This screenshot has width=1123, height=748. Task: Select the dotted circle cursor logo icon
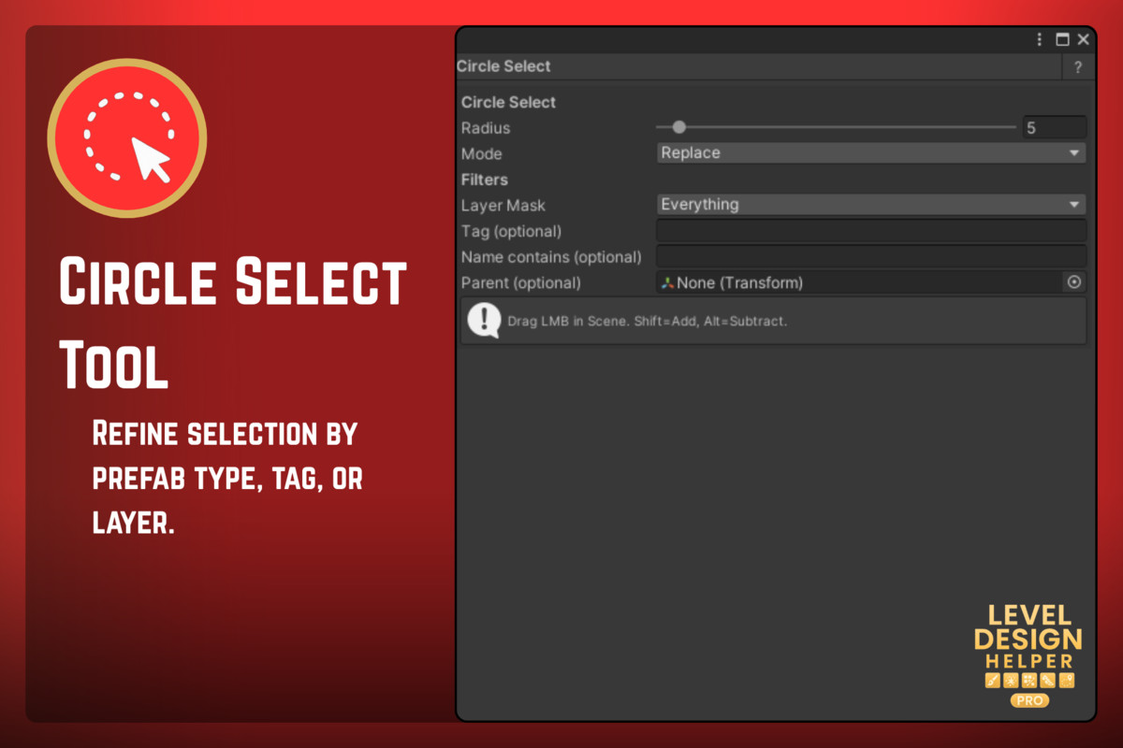pyautogui.click(x=126, y=136)
